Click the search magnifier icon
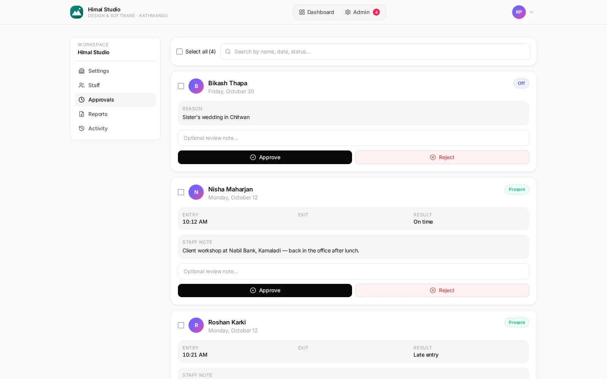This screenshot has width=607, height=379. tap(228, 52)
